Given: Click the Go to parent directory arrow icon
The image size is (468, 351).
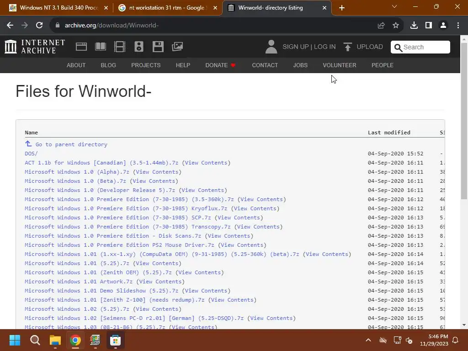Looking at the screenshot, I should [x=28, y=144].
